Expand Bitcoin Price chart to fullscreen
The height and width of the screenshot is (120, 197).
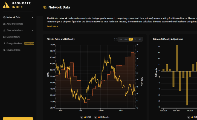click(x=115, y=39)
